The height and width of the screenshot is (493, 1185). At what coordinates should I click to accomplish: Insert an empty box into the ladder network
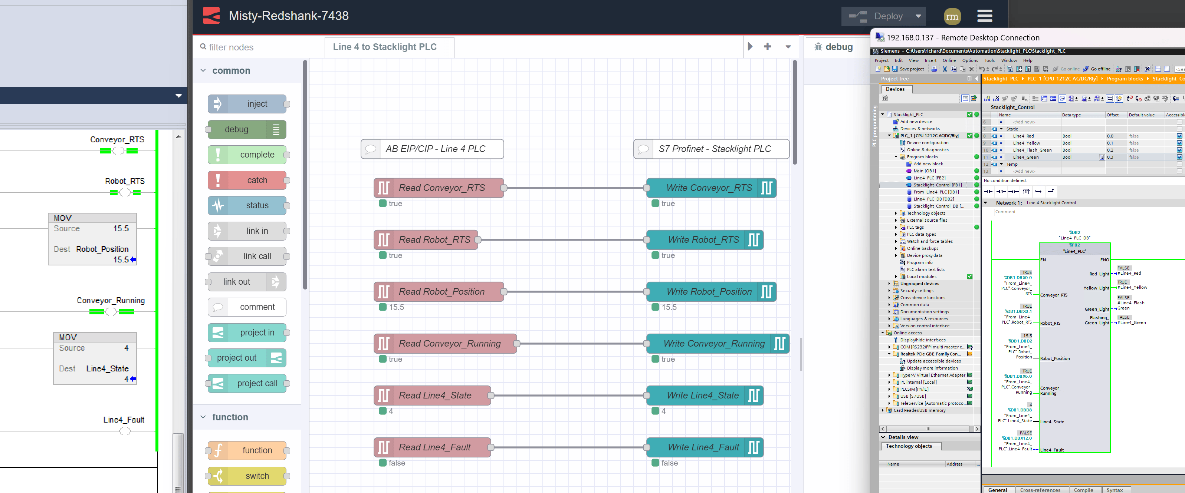(1026, 192)
